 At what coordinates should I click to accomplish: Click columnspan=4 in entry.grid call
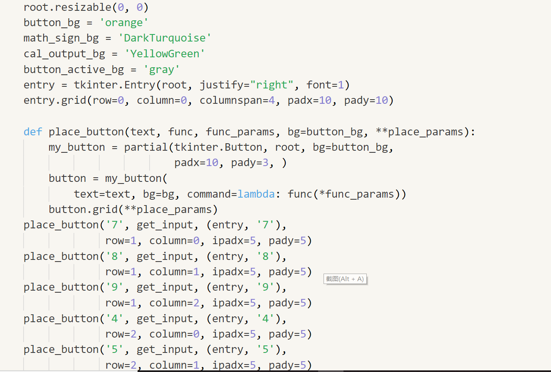coord(237,100)
